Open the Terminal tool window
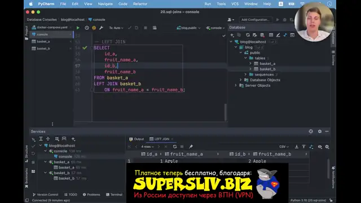This screenshot has width=361, height=203. click(114, 195)
